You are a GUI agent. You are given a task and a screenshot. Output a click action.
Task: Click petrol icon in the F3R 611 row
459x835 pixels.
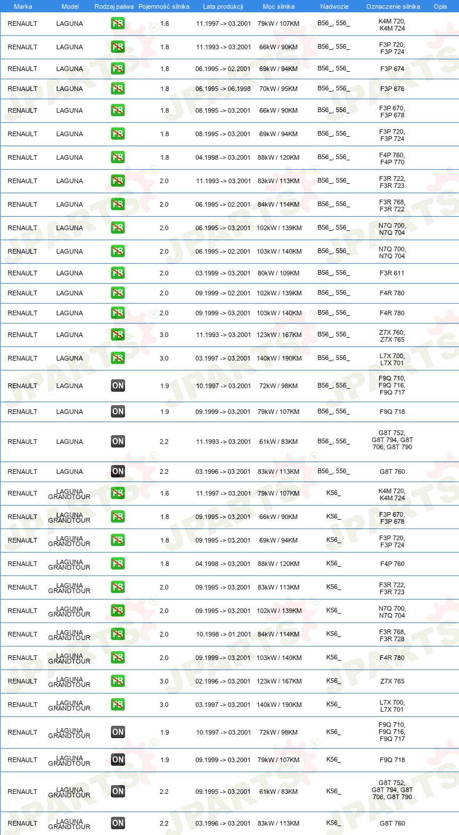[118, 273]
